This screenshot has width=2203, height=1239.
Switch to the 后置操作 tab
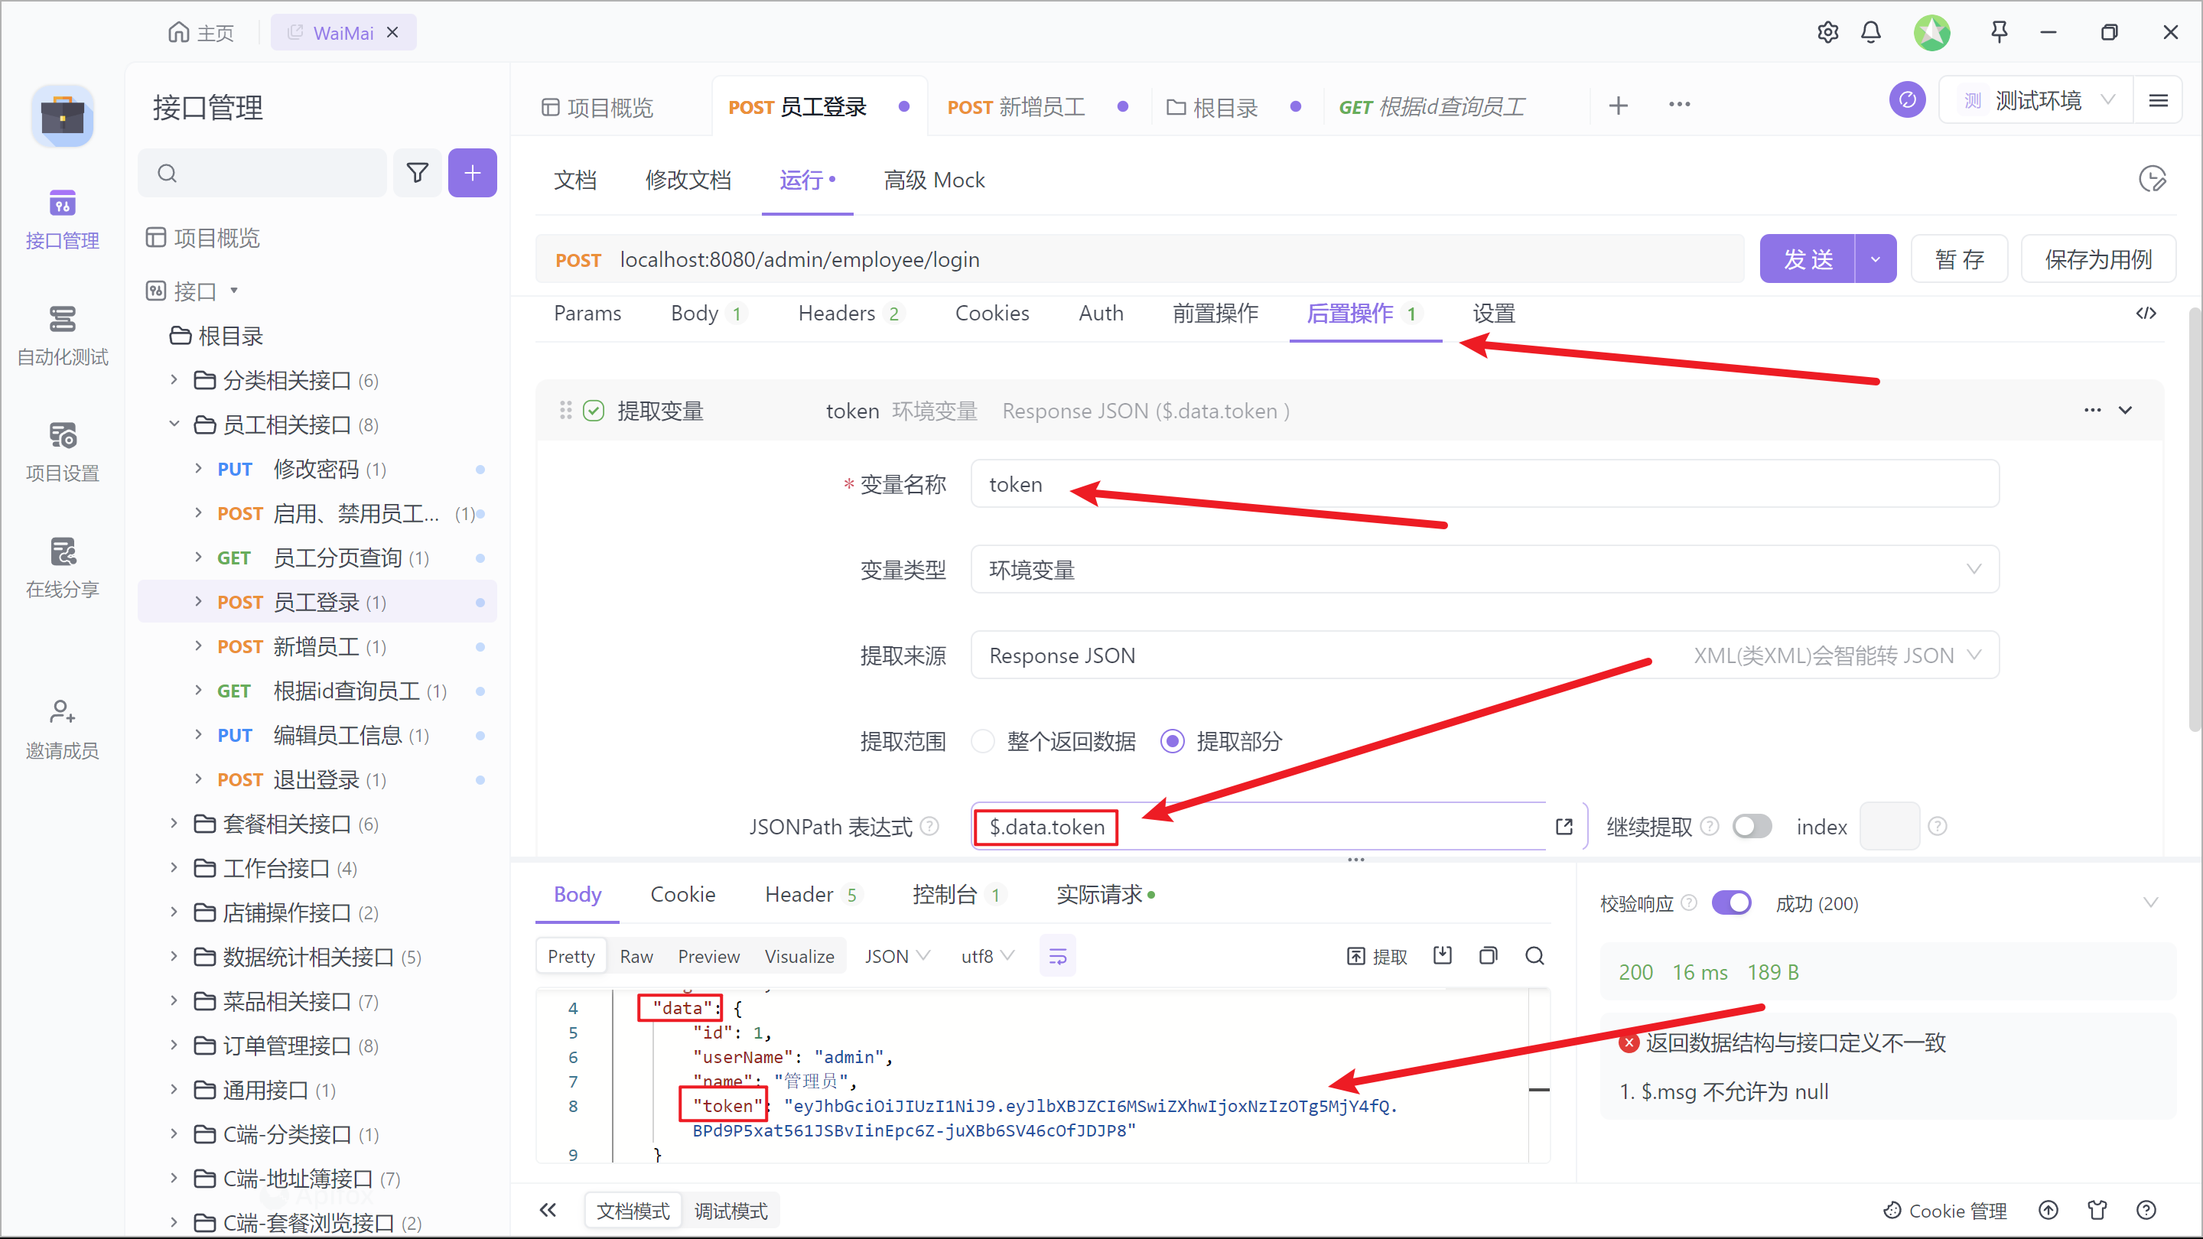[x=1363, y=313]
